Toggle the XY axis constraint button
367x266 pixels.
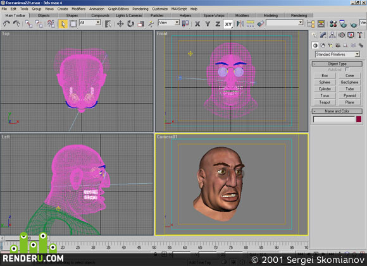tap(228, 24)
